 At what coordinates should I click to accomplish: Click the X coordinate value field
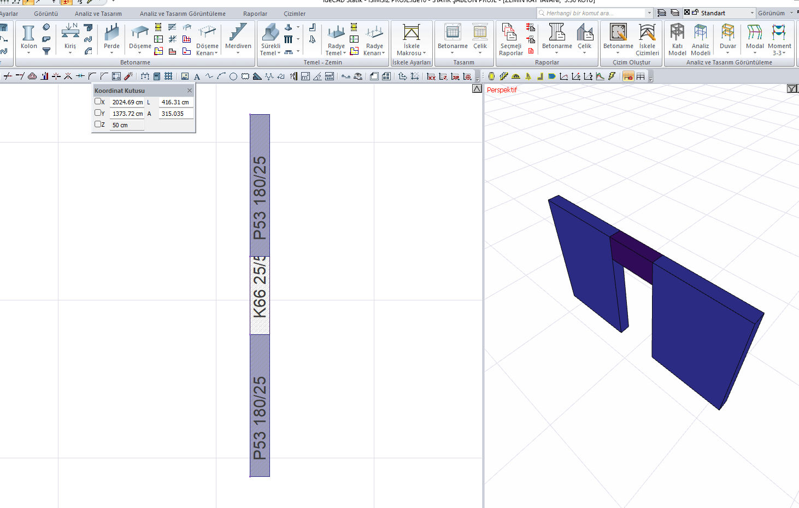(127, 102)
